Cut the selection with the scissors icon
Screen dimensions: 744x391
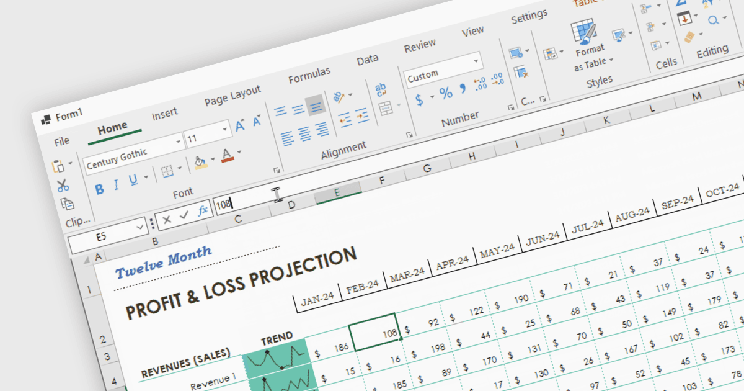coord(63,185)
